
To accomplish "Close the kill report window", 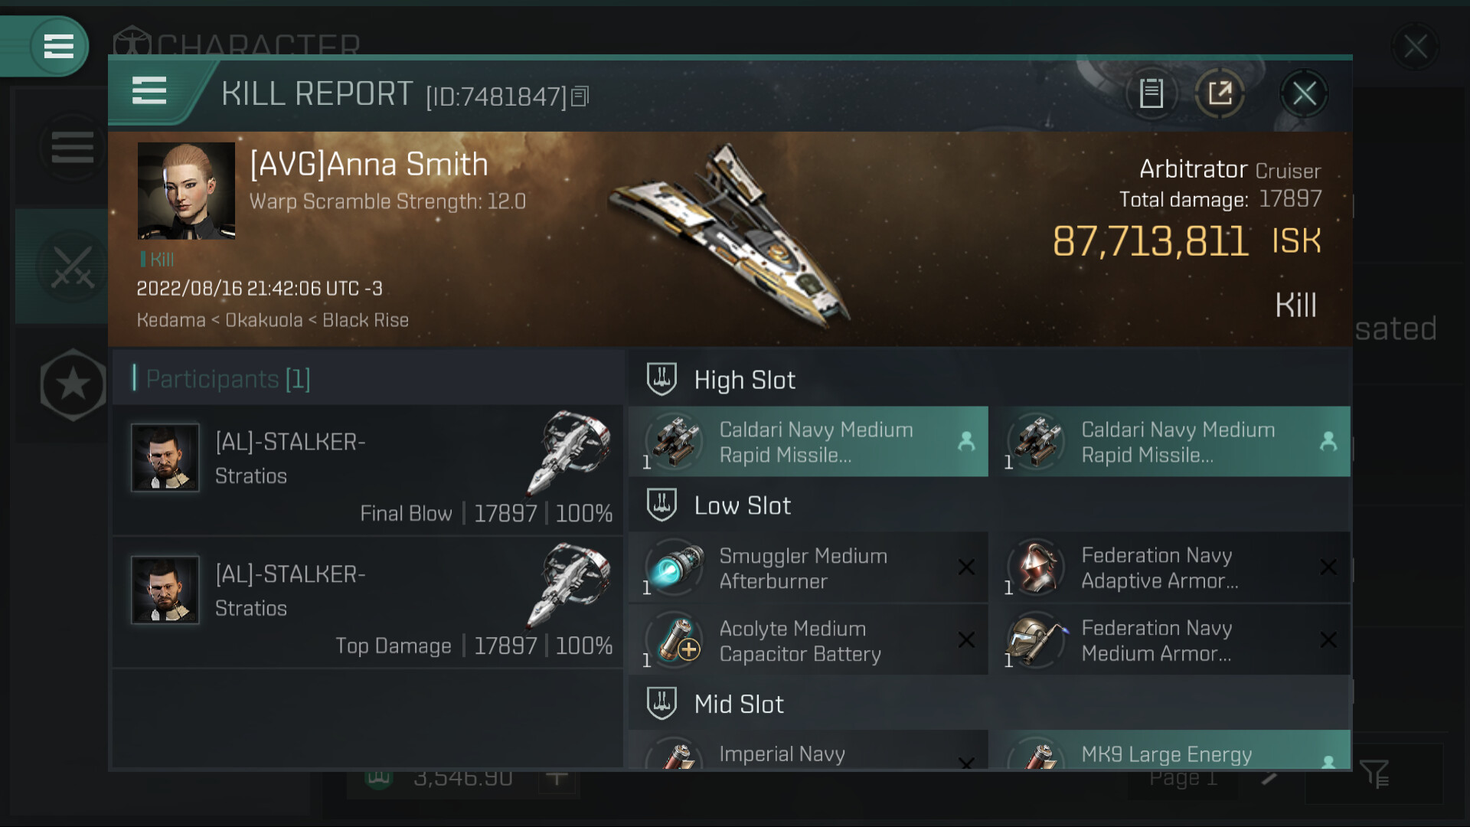I will coord(1304,93).
